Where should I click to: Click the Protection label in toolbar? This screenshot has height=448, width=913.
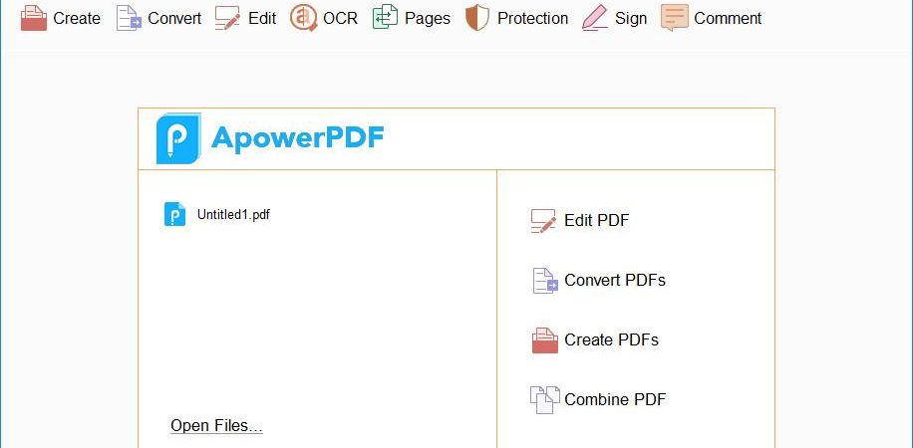[x=533, y=18]
